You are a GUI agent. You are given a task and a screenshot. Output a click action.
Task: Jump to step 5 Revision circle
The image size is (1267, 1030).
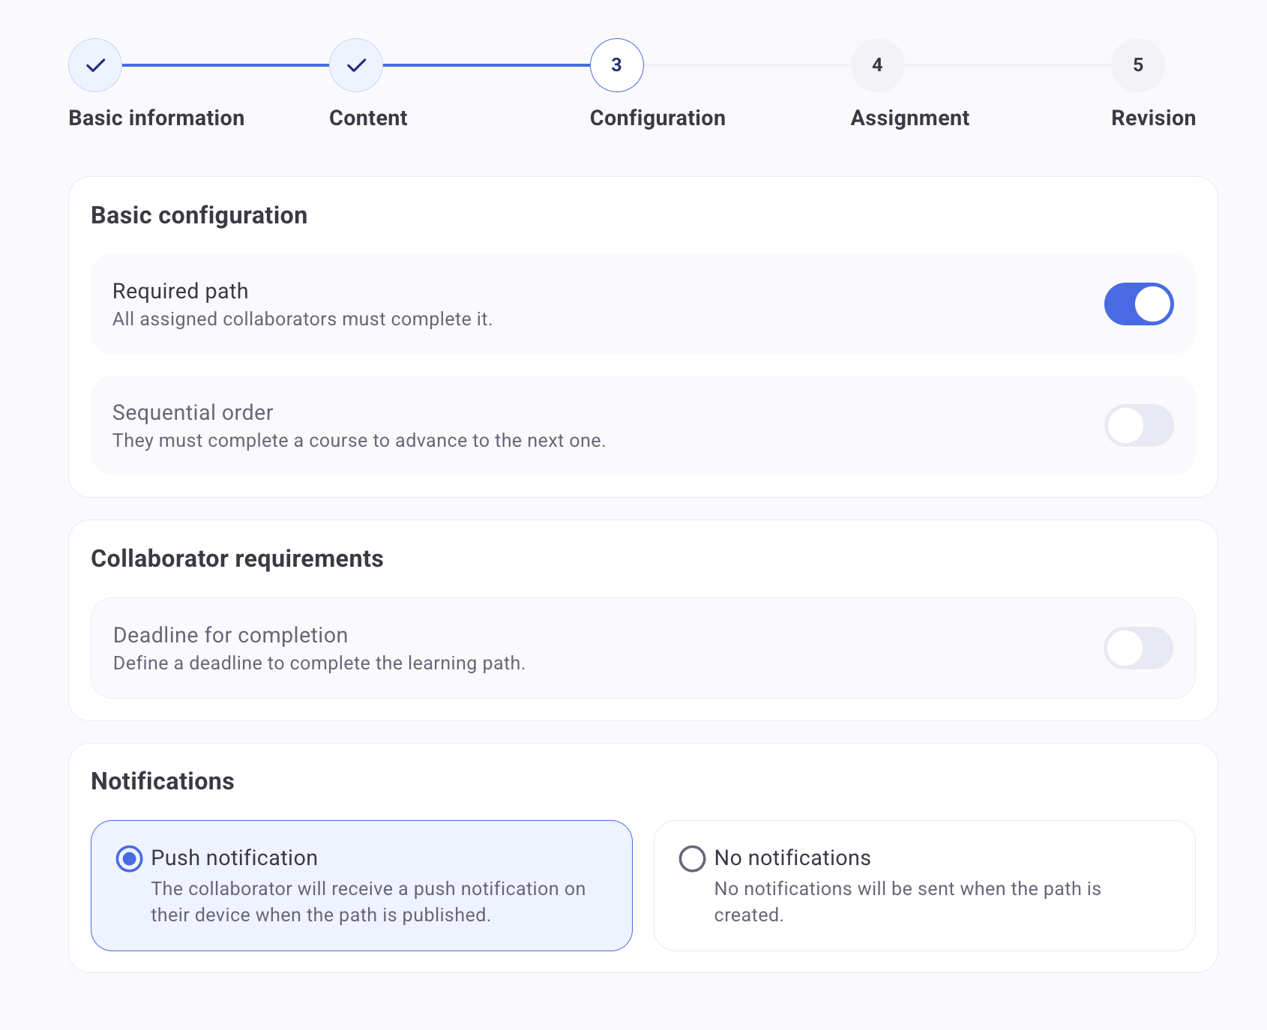click(x=1137, y=65)
